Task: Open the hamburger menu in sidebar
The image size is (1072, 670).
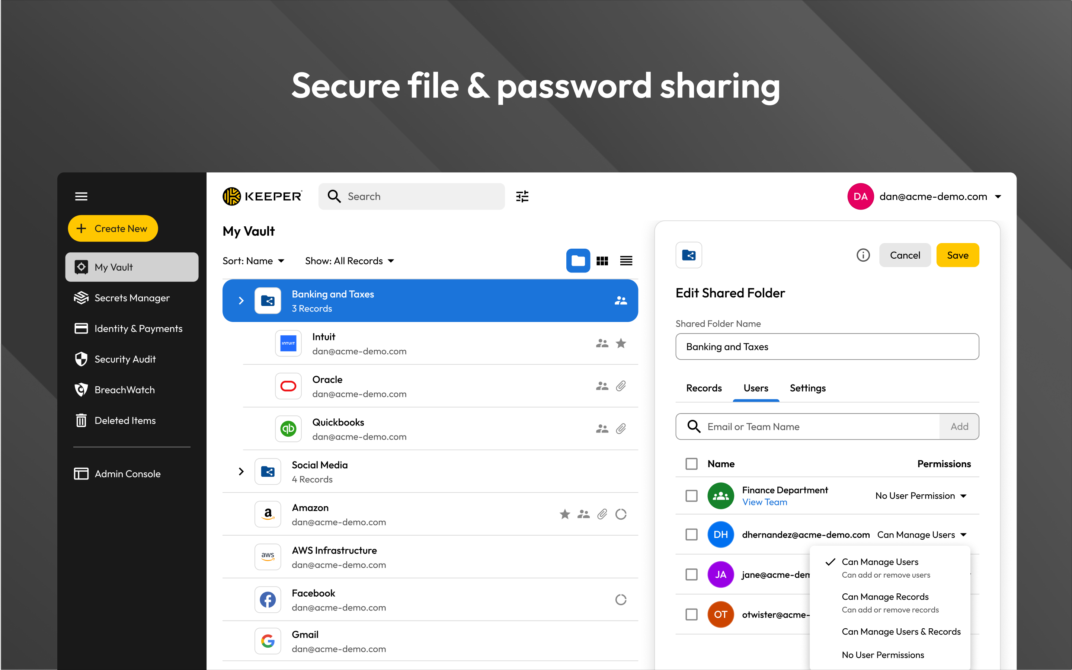Action: pos(81,196)
